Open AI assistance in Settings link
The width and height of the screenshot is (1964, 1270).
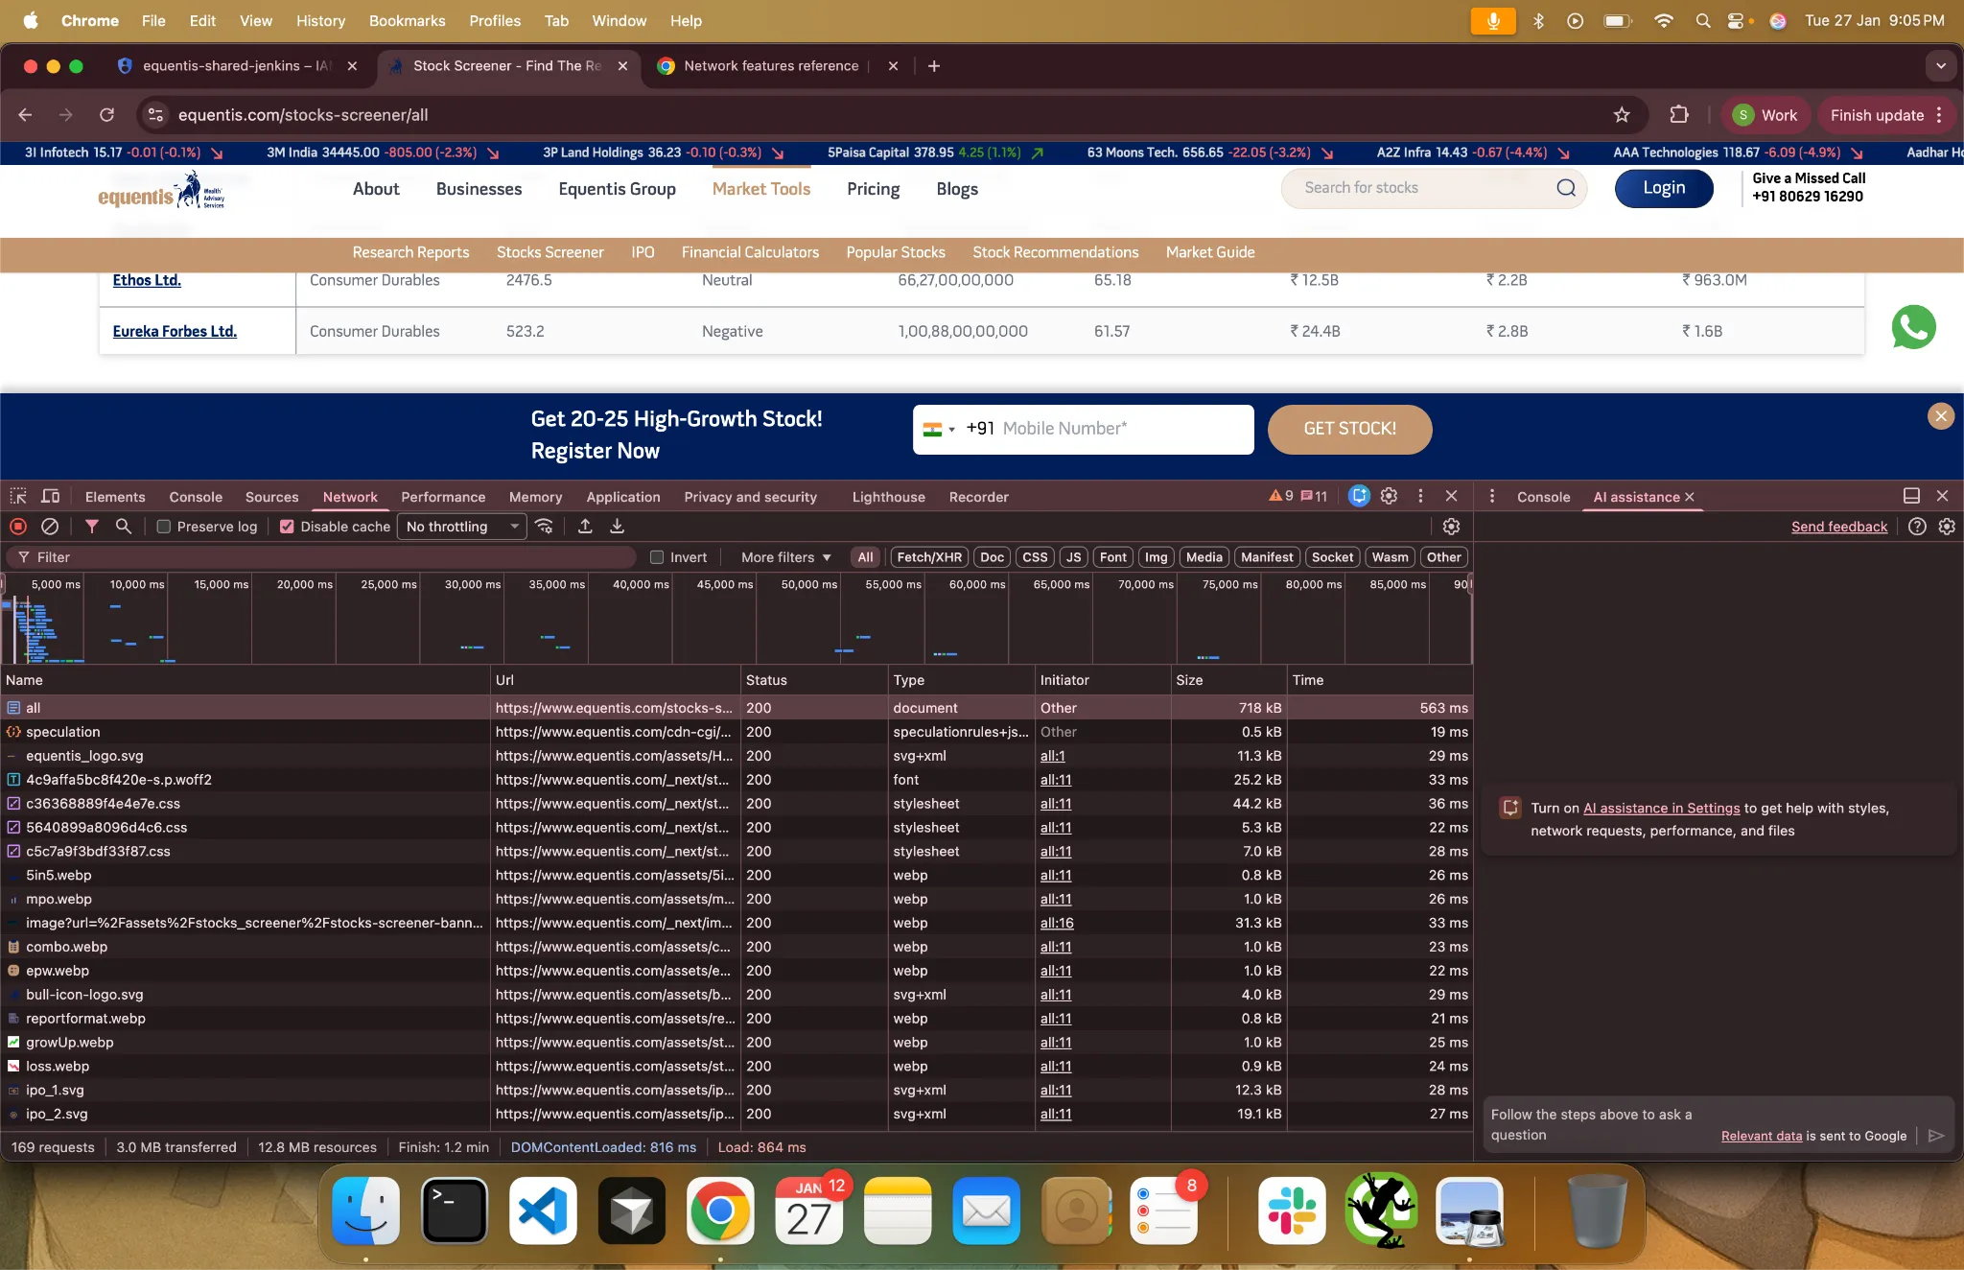pyautogui.click(x=1661, y=808)
